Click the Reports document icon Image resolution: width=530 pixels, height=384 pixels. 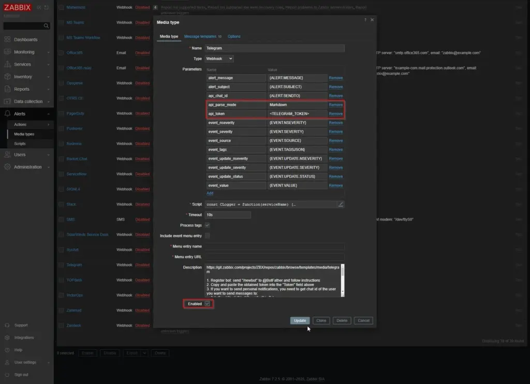click(7, 89)
